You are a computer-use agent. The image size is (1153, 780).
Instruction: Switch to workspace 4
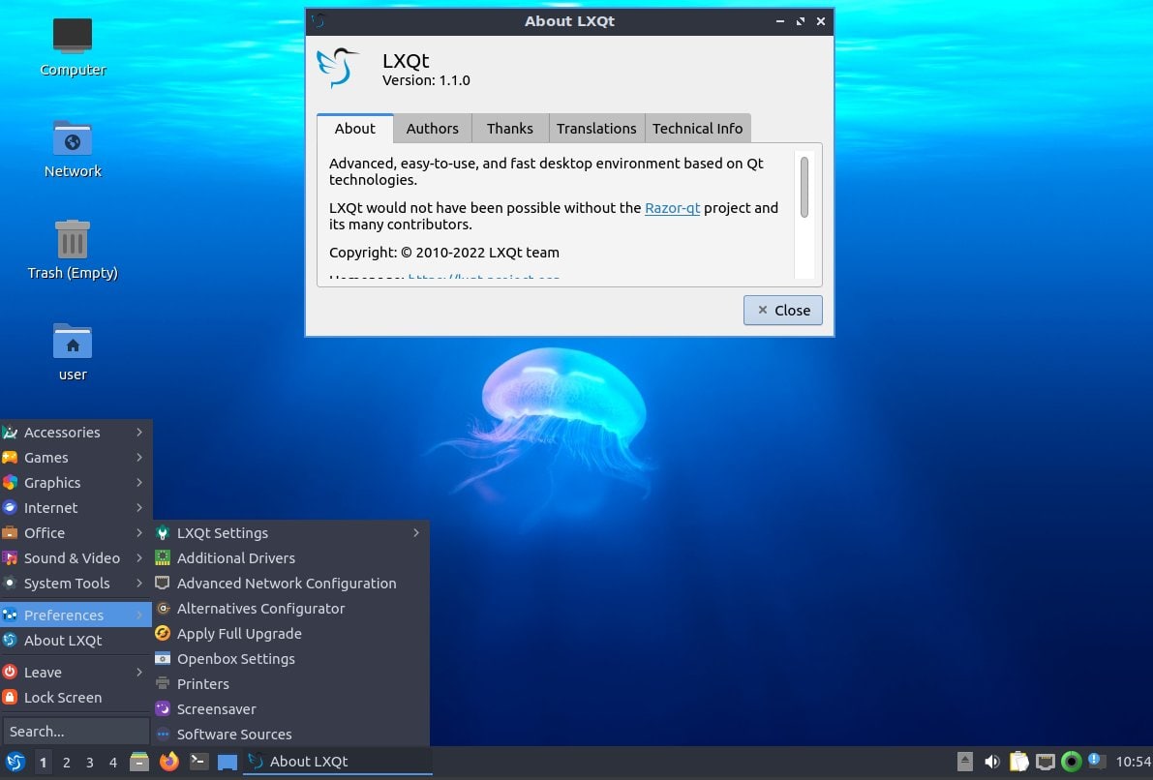point(113,763)
